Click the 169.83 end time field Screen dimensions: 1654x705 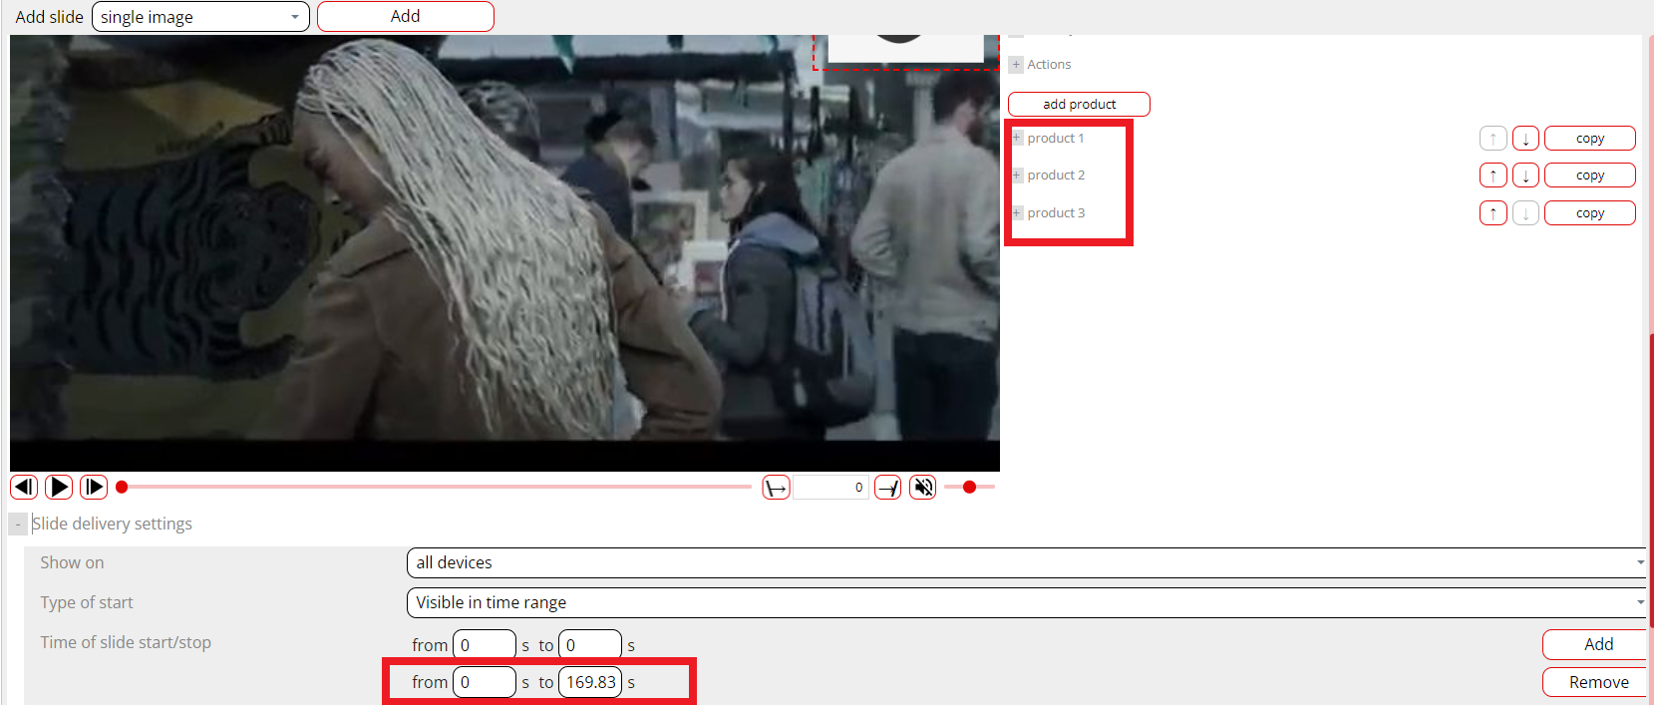coord(590,682)
